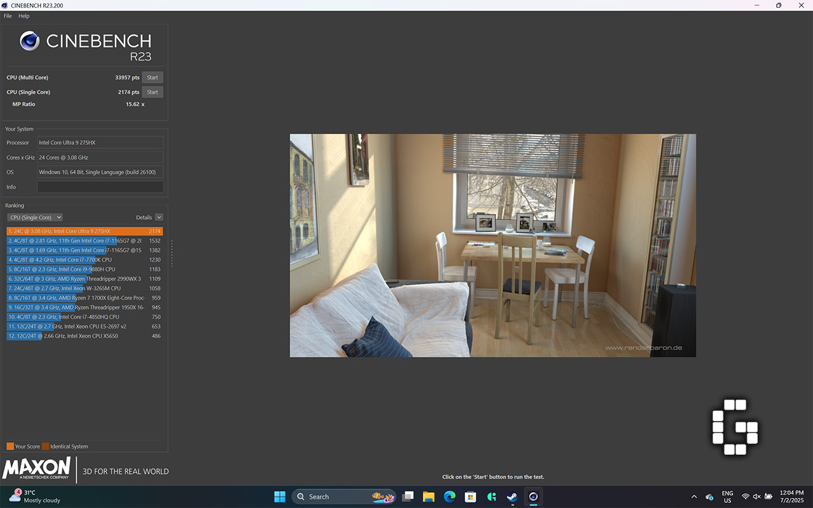
Task: Click the Info input field
Action: [x=100, y=187]
